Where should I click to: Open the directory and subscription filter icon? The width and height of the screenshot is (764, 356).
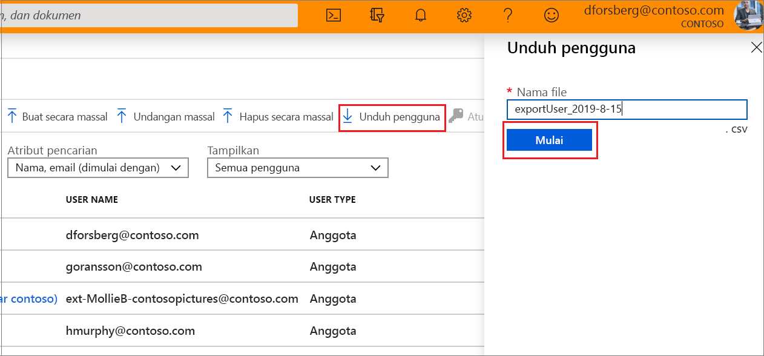point(377,15)
